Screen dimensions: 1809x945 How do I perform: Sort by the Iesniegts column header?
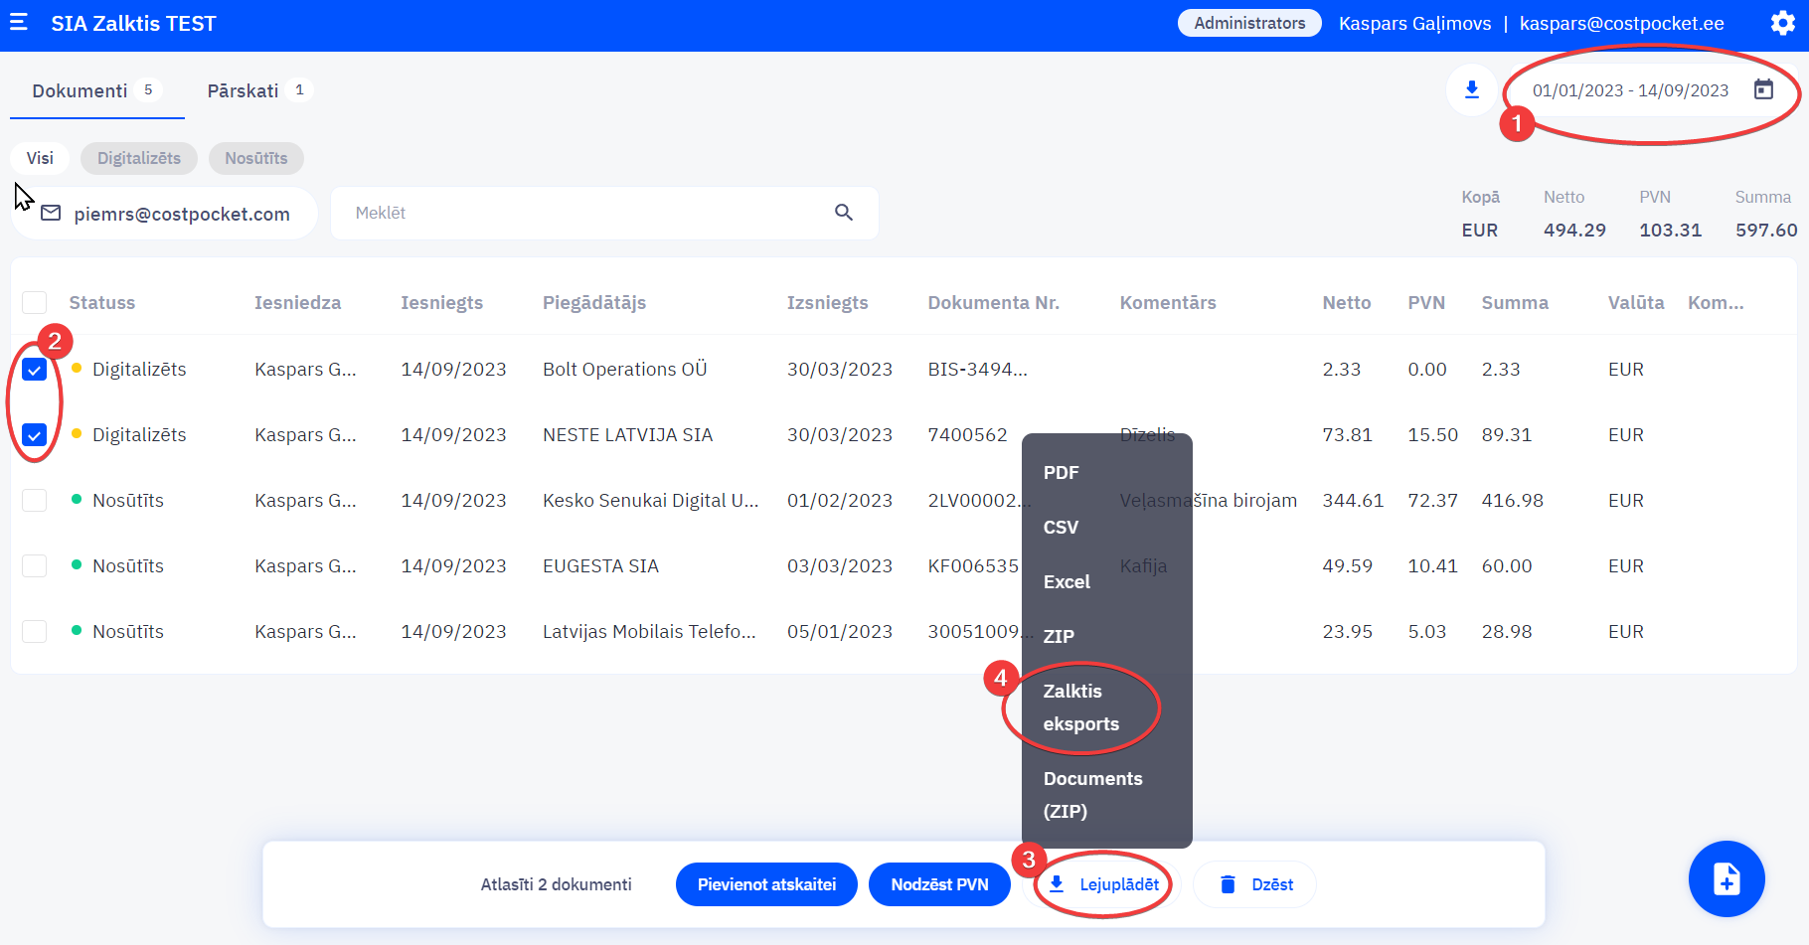tap(441, 303)
